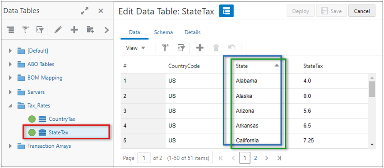Click the list view icon in Data Tables toolbar

pos(10,30)
